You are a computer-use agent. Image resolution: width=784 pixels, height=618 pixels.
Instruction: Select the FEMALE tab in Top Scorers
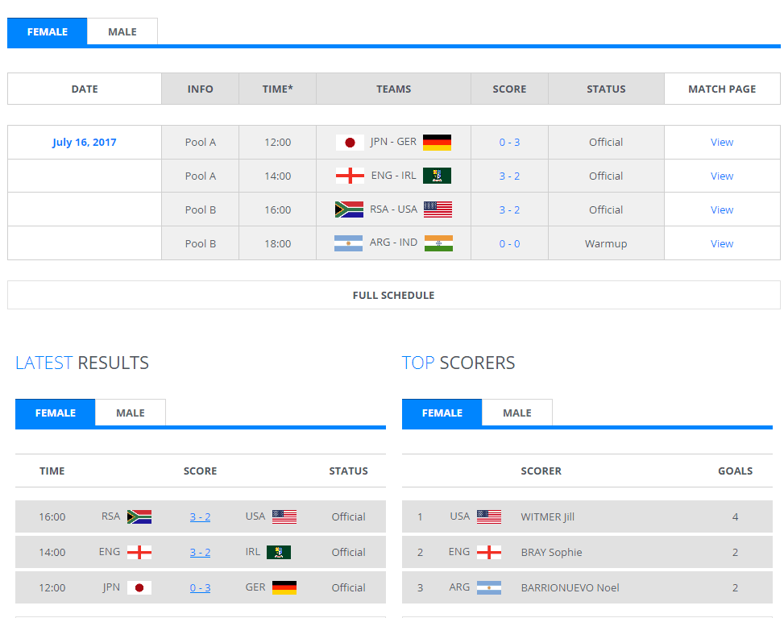[x=442, y=413]
